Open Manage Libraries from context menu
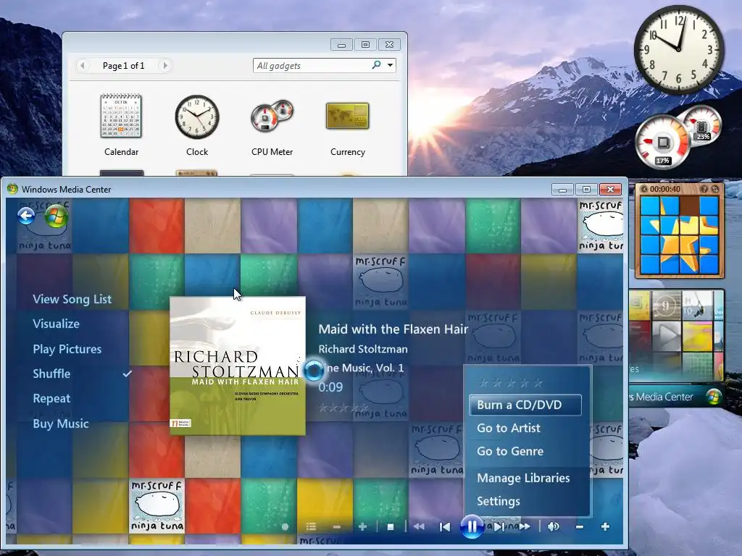 point(523,478)
